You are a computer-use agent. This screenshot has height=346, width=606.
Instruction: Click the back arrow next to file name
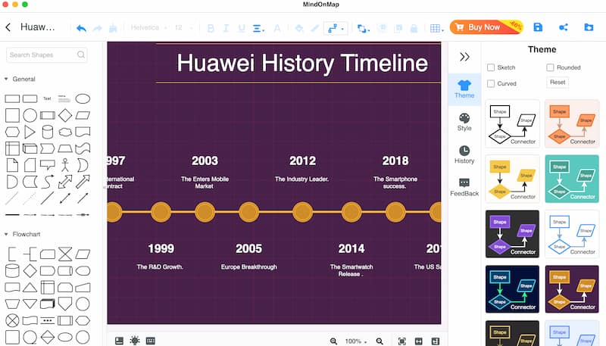pyautogui.click(x=8, y=27)
